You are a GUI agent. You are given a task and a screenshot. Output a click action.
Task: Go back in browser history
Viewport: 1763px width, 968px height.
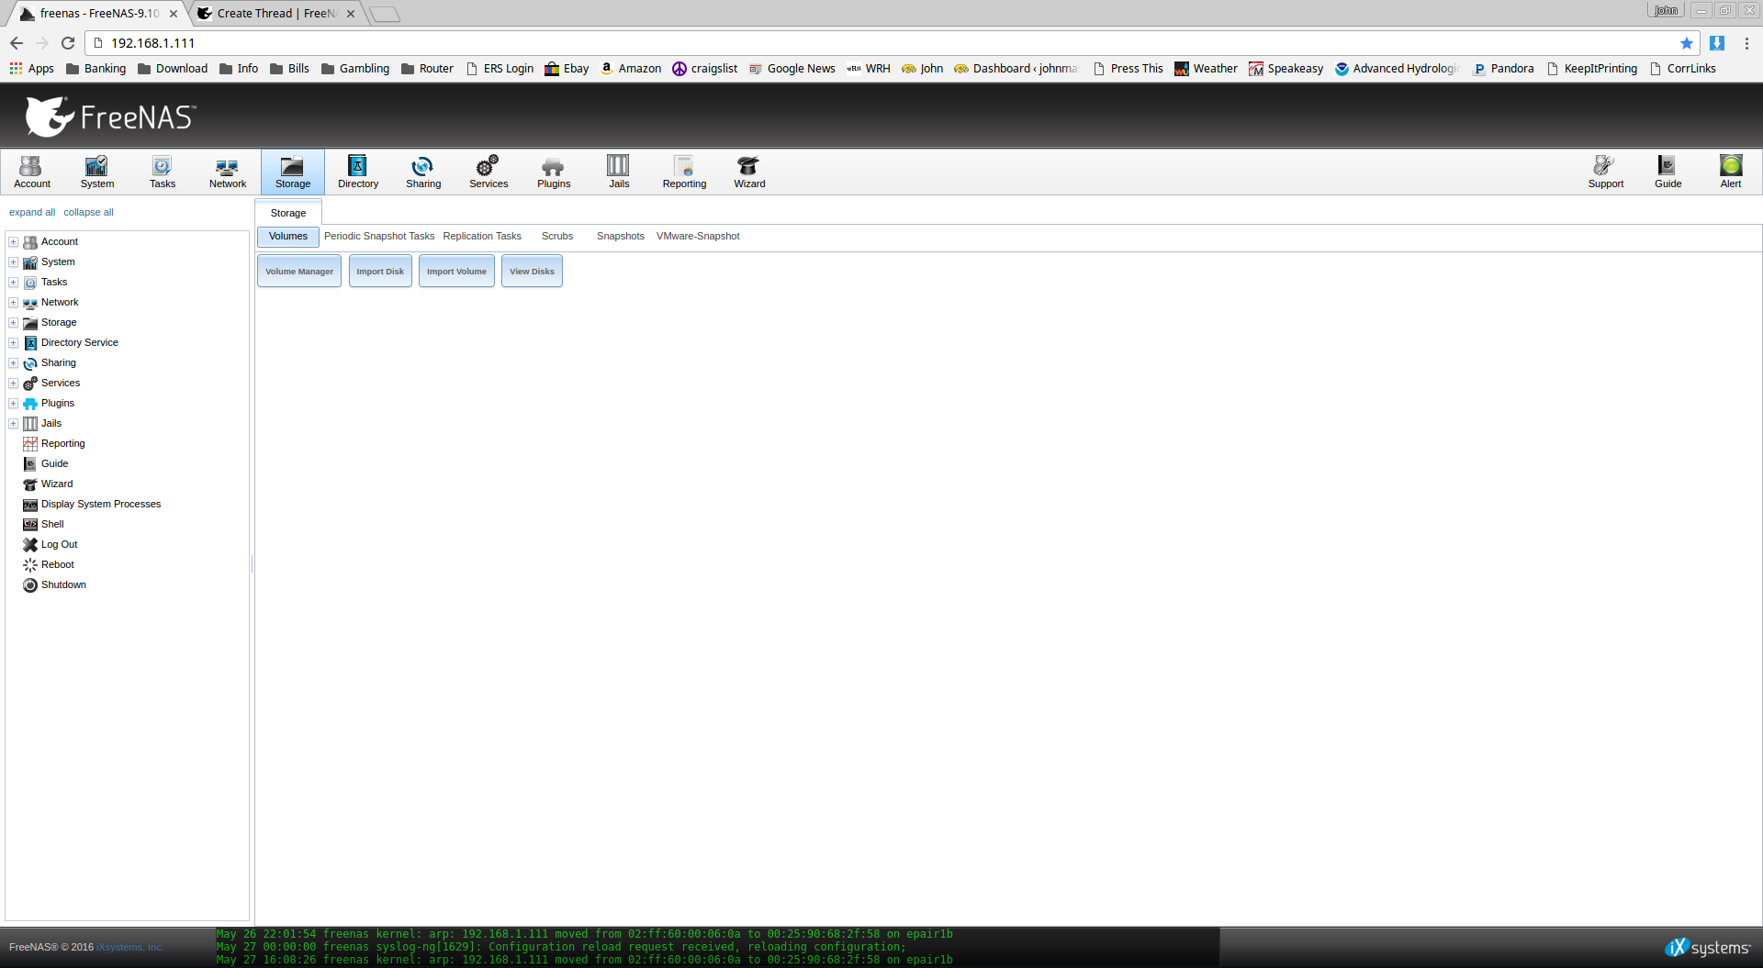17,43
